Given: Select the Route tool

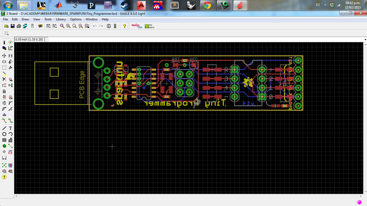Looking at the screenshot, I should pos(4,121).
